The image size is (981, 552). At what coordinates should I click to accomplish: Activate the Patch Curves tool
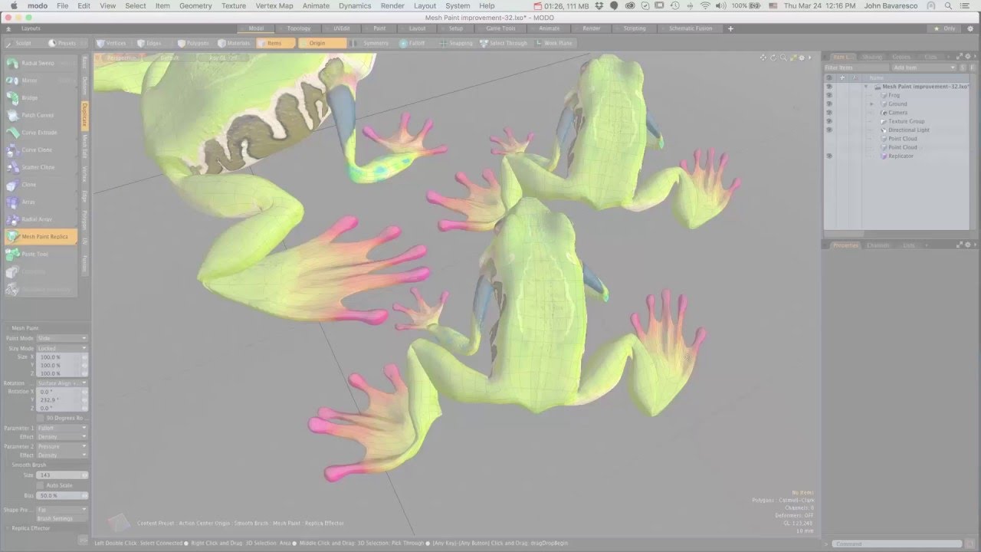(x=40, y=115)
